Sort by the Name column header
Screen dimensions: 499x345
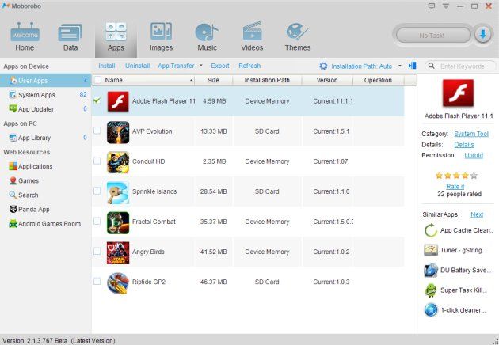tap(149, 80)
